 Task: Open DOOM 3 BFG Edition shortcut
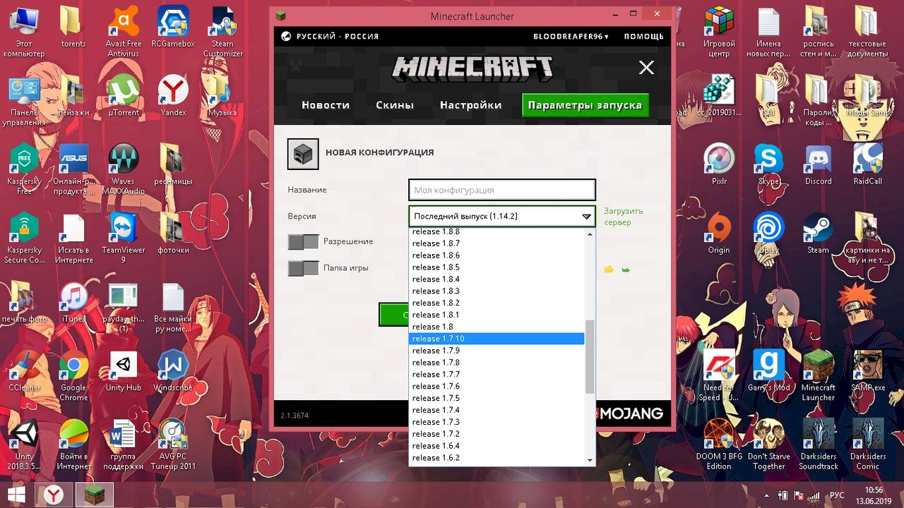click(x=719, y=445)
